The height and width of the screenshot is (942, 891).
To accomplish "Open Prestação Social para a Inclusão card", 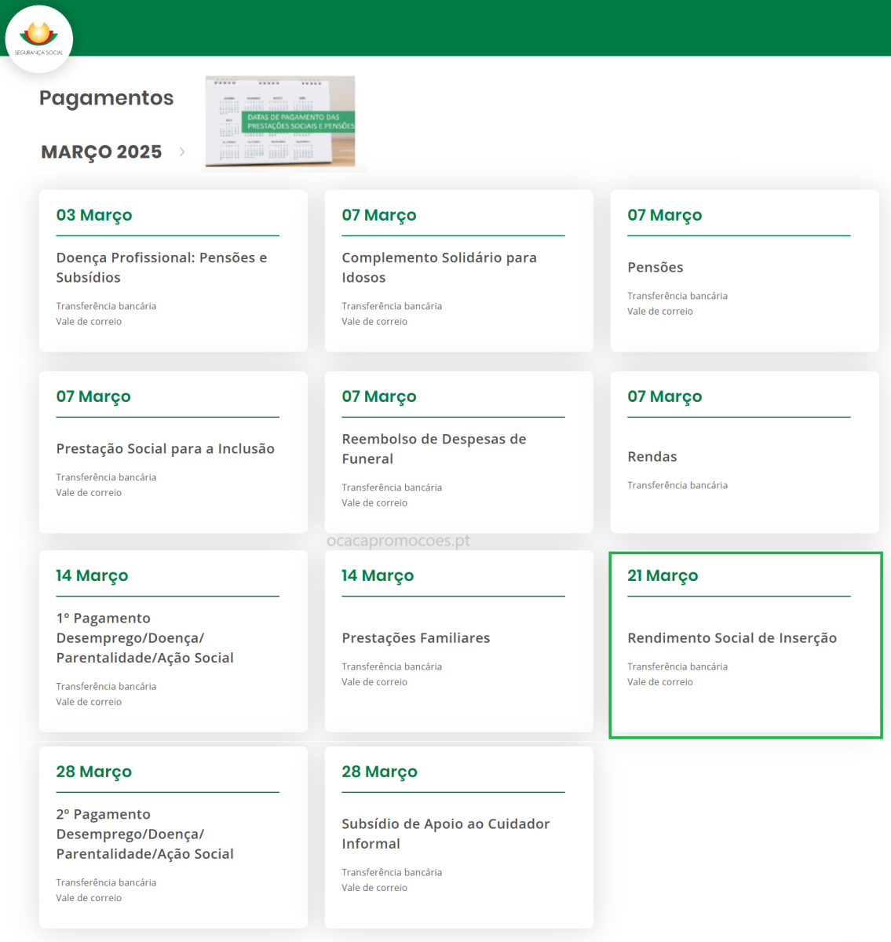I will [x=165, y=449].
